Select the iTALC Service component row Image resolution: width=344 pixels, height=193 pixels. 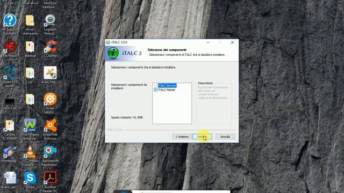[x=167, y=85]
